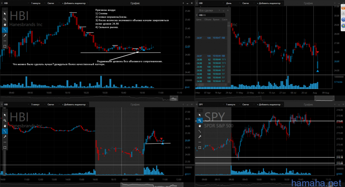Click blue window icon in floating right-edge toolbar
Image resolution: width=345 pixels, height=187 pixels.
coord(343,19)
